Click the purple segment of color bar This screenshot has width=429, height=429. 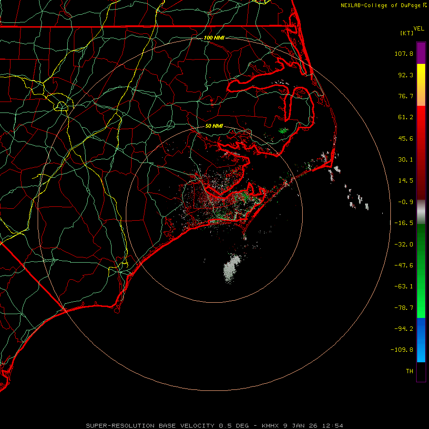click(x=421, y=53)
